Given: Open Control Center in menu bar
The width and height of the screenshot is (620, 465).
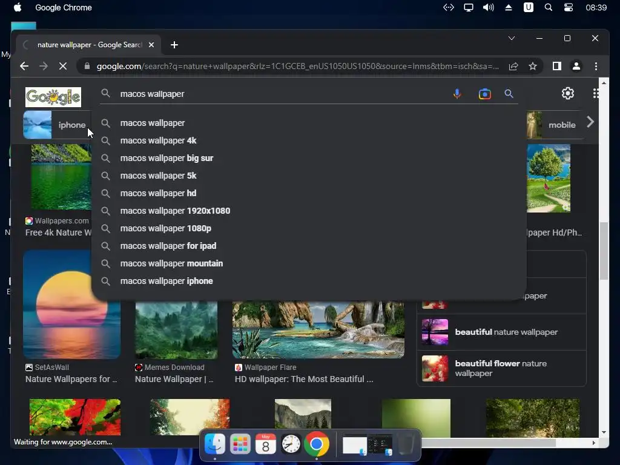Looking at the screenshot, I should tap(568, 7).
